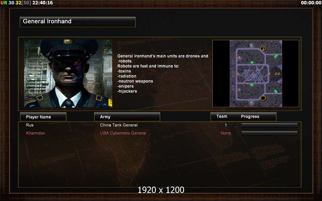Click green supply icon above minimap center
Image resolution: width=322 pixels, height=201 pixels.
click(x=252, y=62)
